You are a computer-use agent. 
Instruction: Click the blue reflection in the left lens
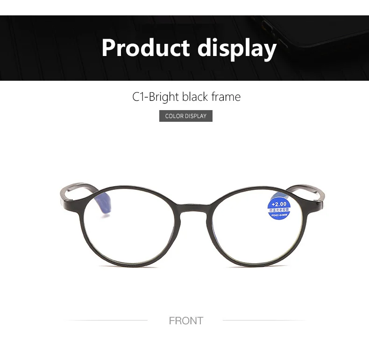[x=103, y=203]
